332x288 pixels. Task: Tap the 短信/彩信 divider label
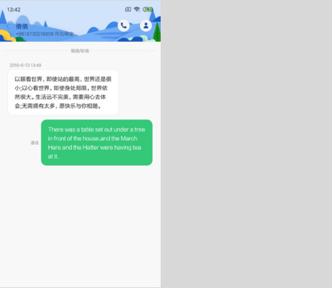tap(80, 51)
